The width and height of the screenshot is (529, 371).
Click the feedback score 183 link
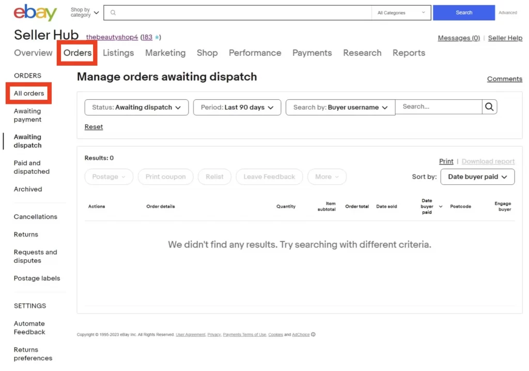pyautogui.click(x=146, y=37)
